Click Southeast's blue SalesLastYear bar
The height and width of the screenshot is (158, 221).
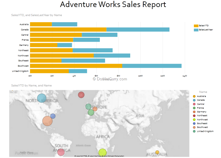tap(83, 61)
